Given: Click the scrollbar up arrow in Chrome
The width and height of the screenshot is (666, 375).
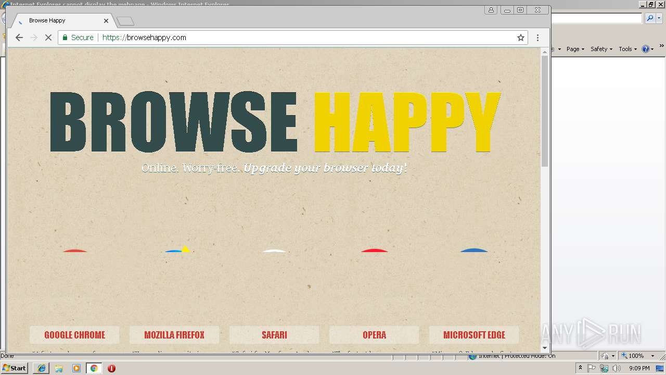Looking at the screenshot, I should pos(545,51).
